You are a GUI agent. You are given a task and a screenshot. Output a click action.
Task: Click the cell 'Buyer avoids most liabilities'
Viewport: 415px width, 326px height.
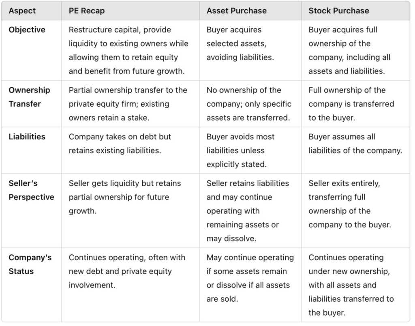(x=240, y=150)
